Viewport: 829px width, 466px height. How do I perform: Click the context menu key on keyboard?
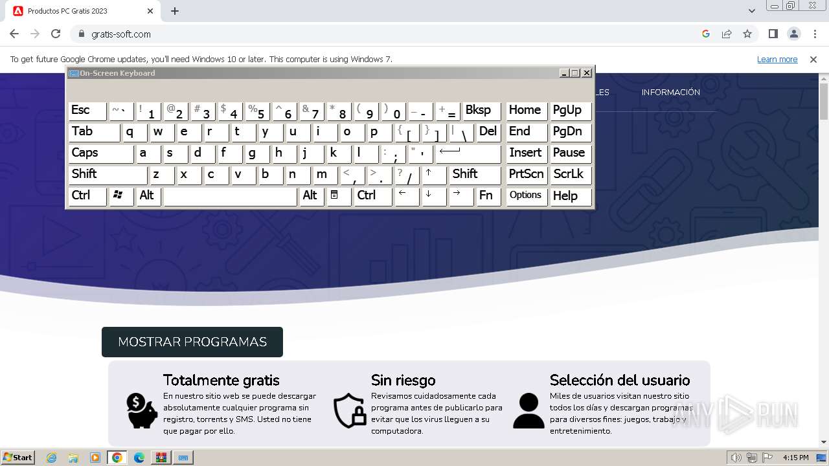pos(339,196)
